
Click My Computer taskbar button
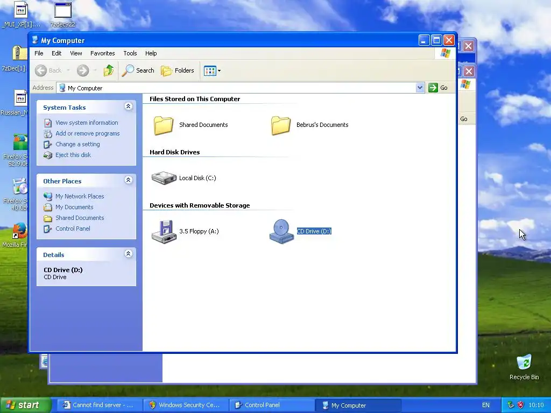[358, 405]
